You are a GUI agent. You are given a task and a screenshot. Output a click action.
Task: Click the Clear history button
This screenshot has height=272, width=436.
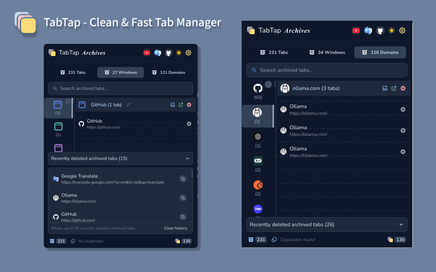coord(175,228)
